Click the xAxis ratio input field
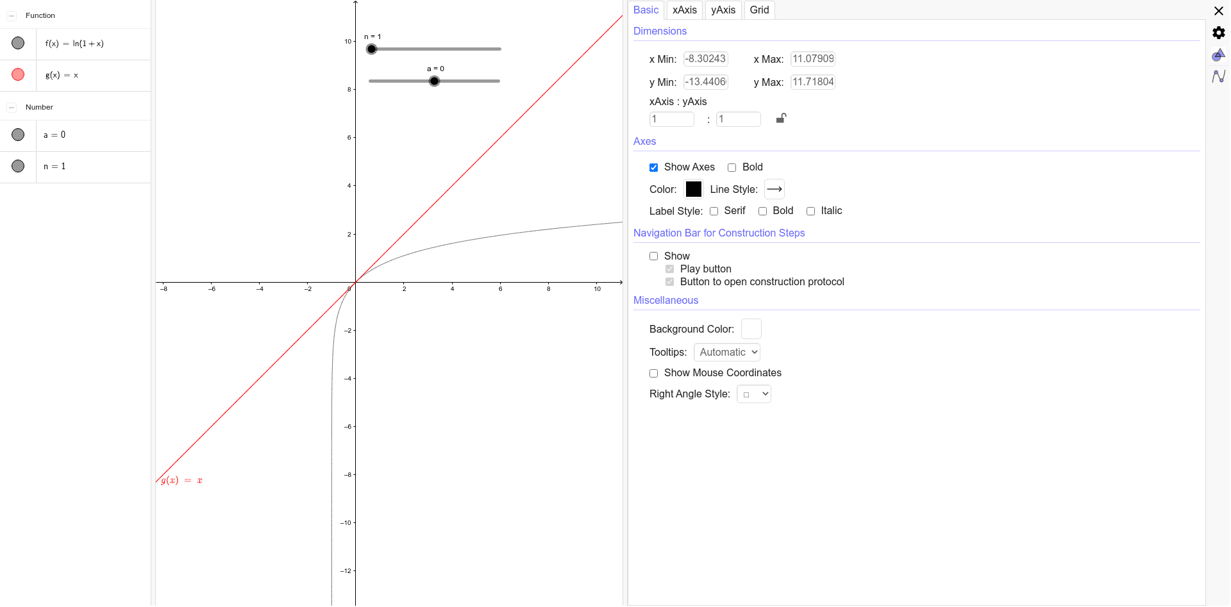The image size is (1231, 607). click(672, 119)
